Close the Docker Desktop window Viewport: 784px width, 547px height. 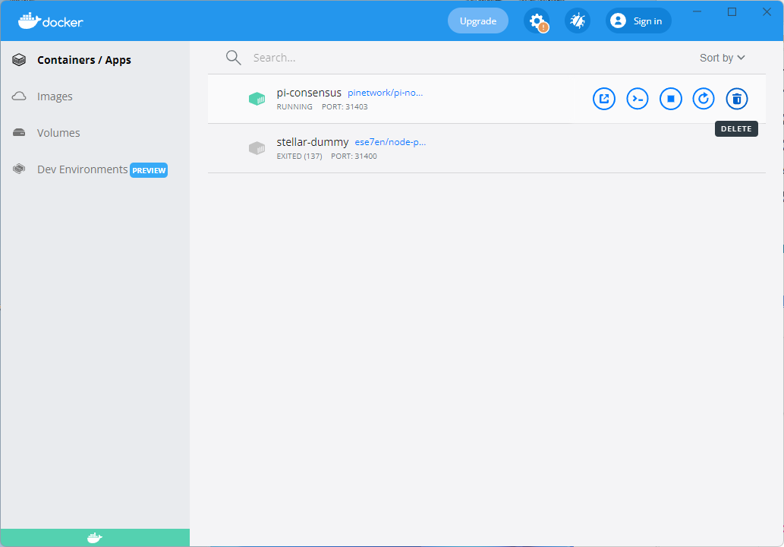point(767,11)
